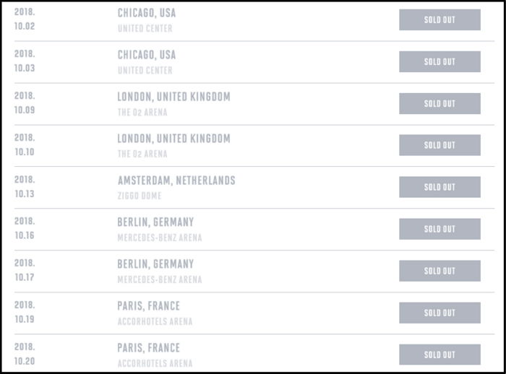506x374 pixels.
Task: Click AccorHotels Arena venue for 10.20
Action: click(155, 363)
